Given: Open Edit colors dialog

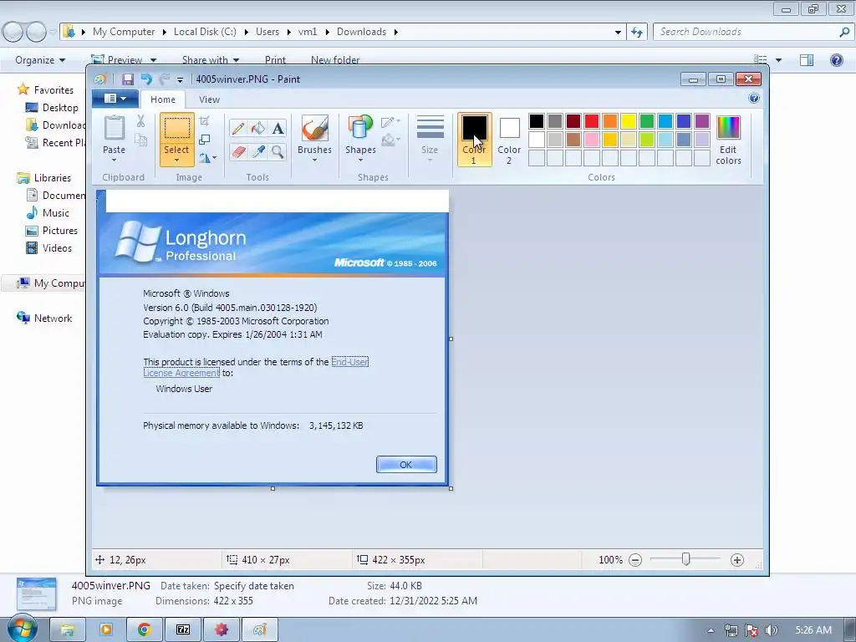Looking at the screenshot, I should pos(728,140).
